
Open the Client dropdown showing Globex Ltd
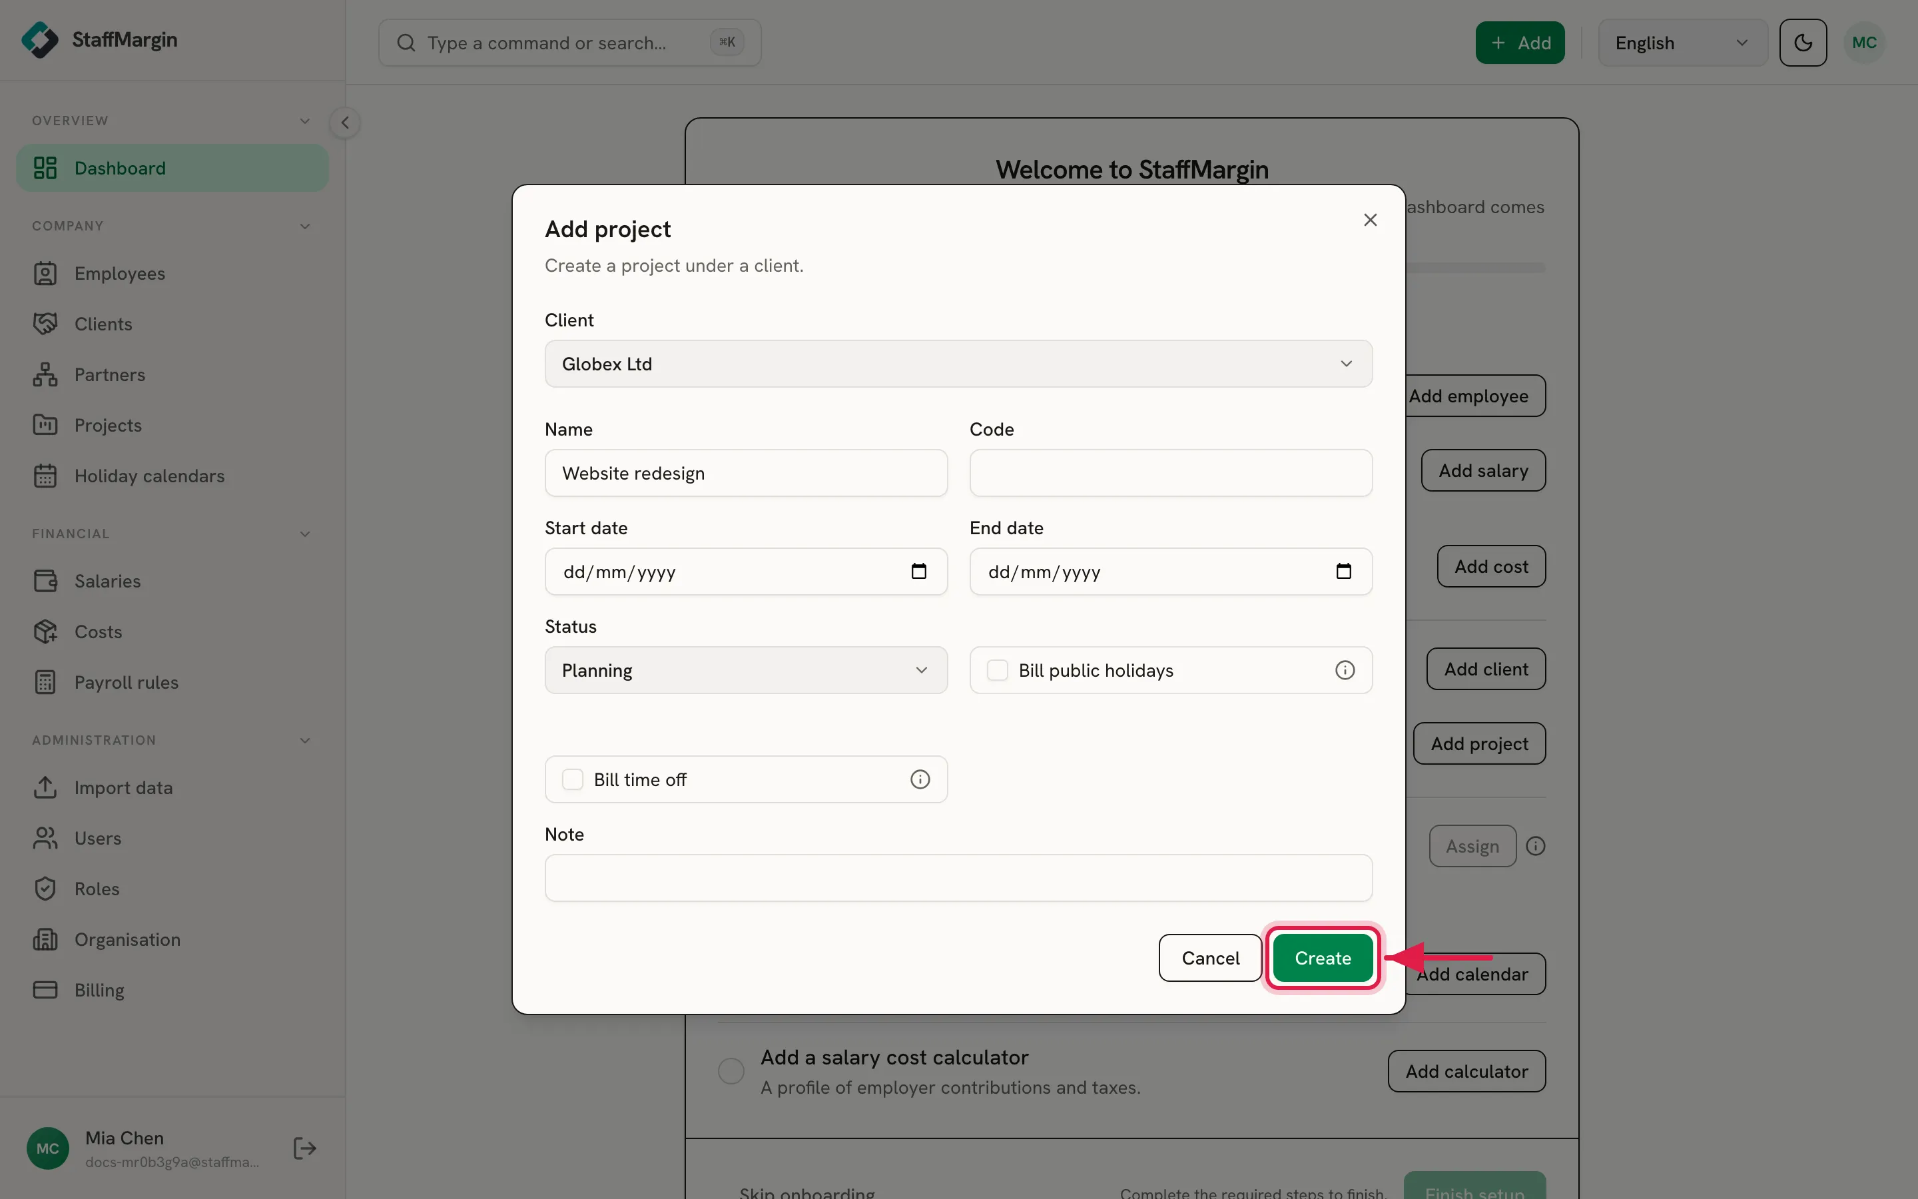click(x=958, y=364)
